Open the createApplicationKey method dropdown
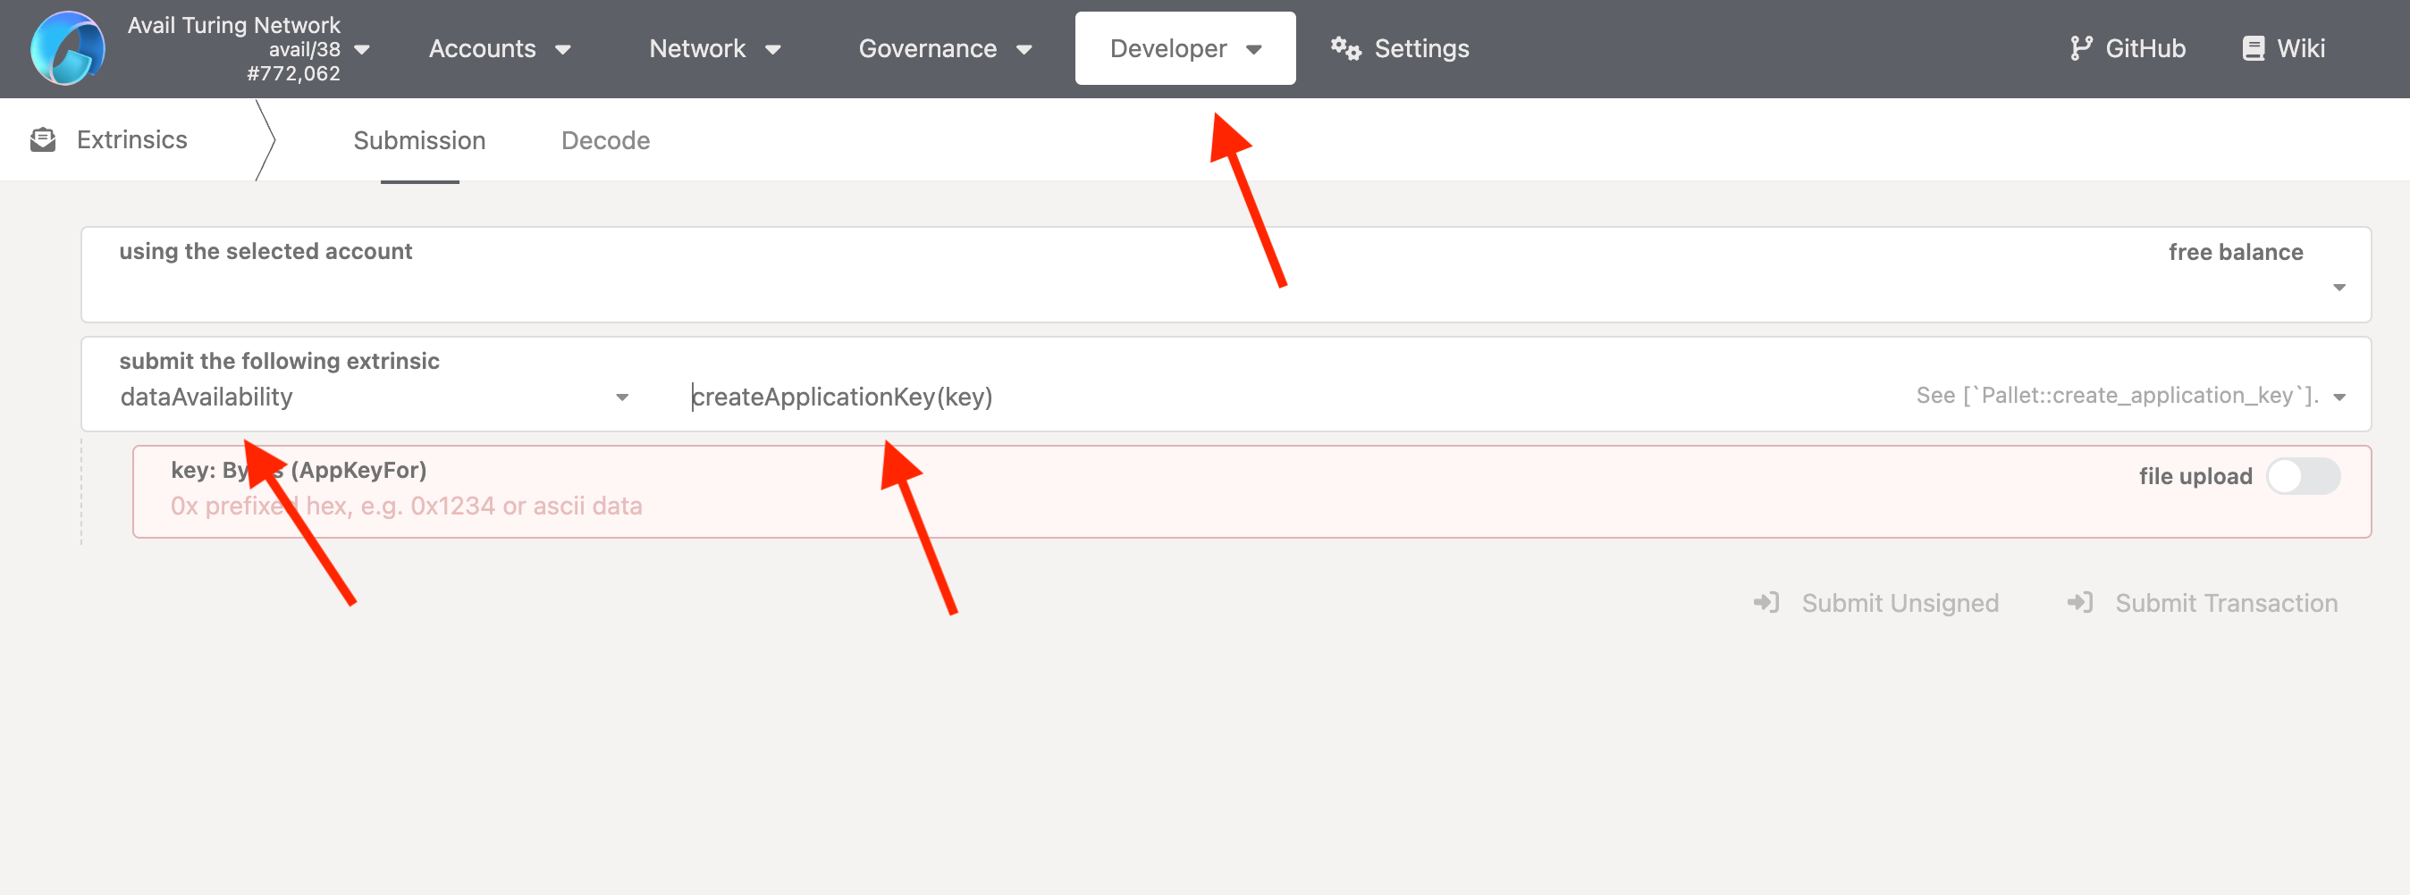2410x895 pixels. pyautogui.click(x=2338, y=397)
